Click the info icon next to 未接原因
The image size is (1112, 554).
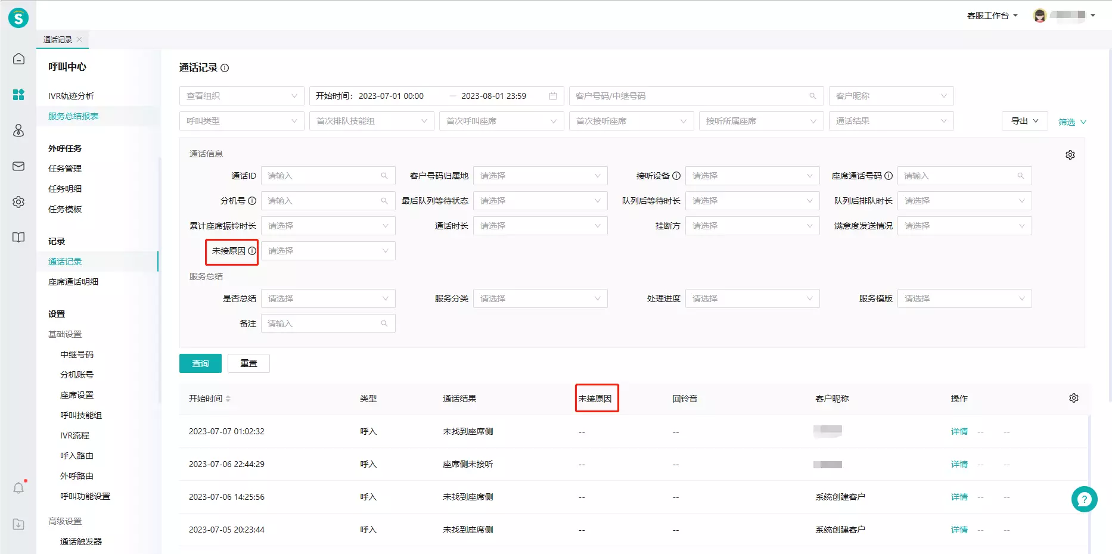(x=252, y=251)
